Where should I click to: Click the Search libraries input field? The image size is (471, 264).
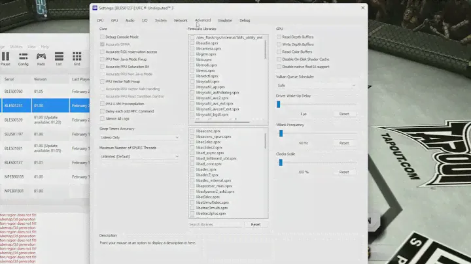coord(215,224)
